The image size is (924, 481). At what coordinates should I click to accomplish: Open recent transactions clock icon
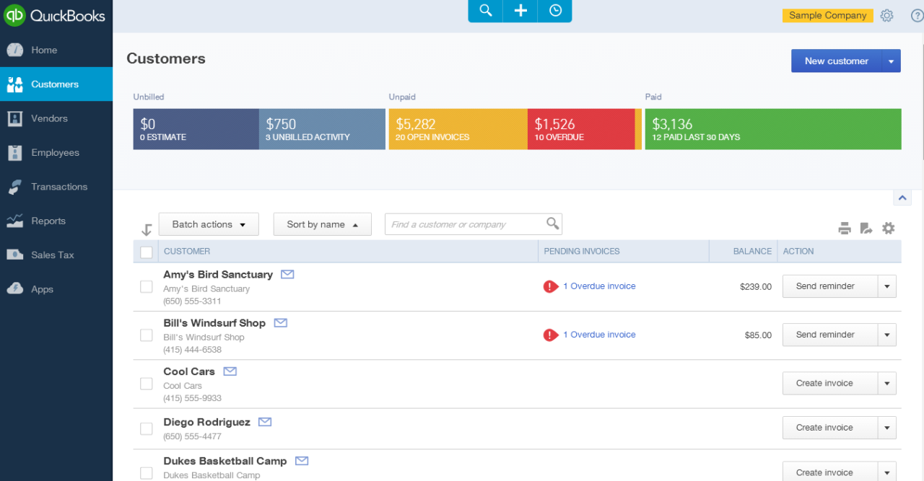[555, 11]
